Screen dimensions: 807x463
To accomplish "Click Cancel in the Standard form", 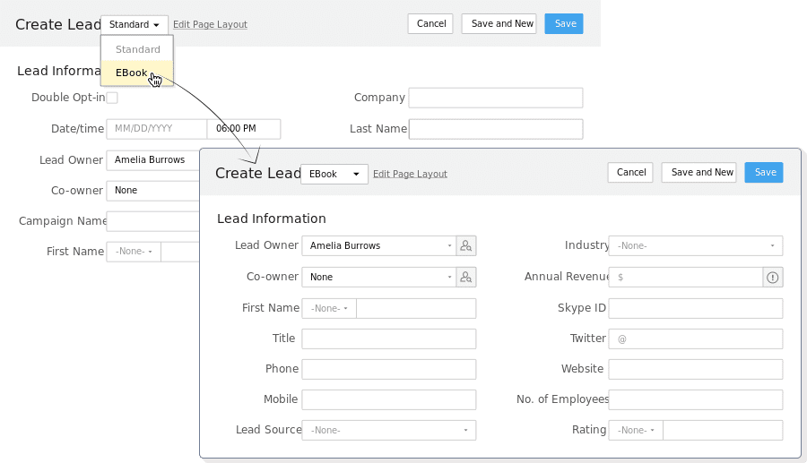I will (430, 23).
